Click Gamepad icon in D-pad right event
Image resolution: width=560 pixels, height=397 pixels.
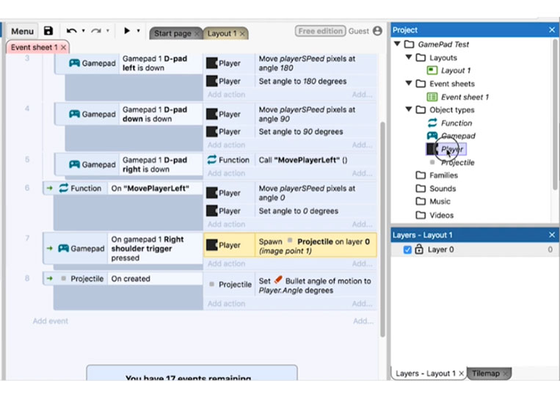point(74,164)
